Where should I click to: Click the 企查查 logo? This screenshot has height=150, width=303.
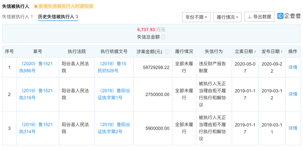point(289,16)
